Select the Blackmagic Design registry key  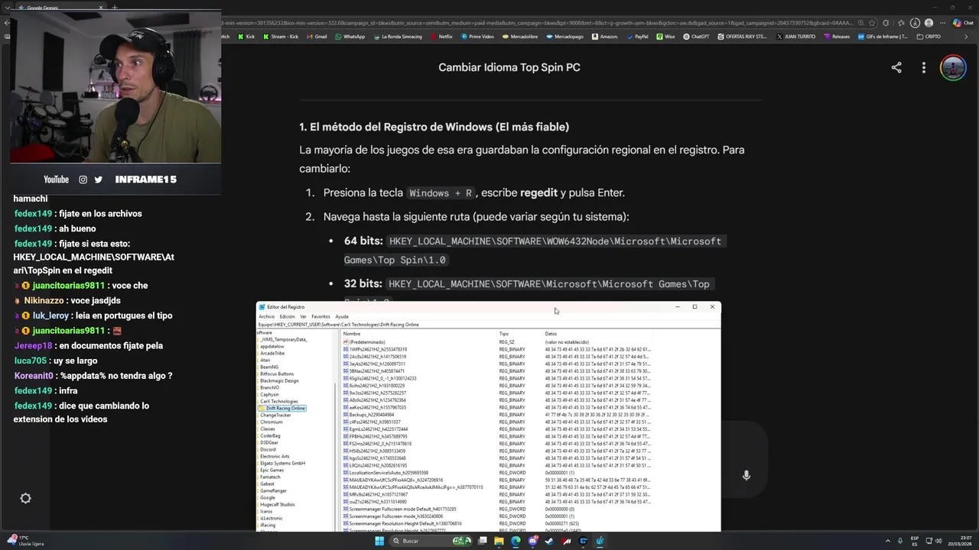(x=279, y=380)
